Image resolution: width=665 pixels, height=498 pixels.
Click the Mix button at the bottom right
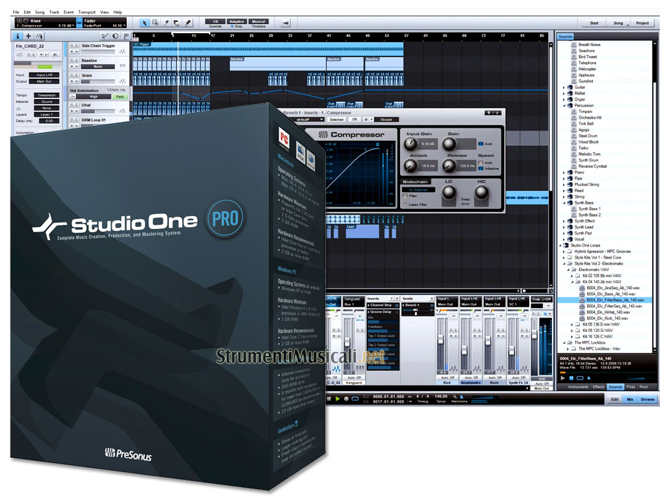(630, 399)
